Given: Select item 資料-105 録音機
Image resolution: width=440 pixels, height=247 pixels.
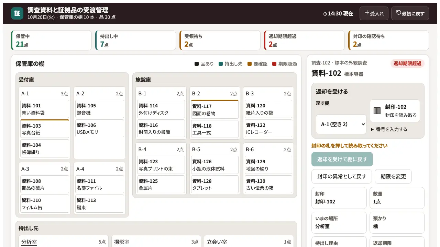Looking at the screenshot, I should click(100, 109).
